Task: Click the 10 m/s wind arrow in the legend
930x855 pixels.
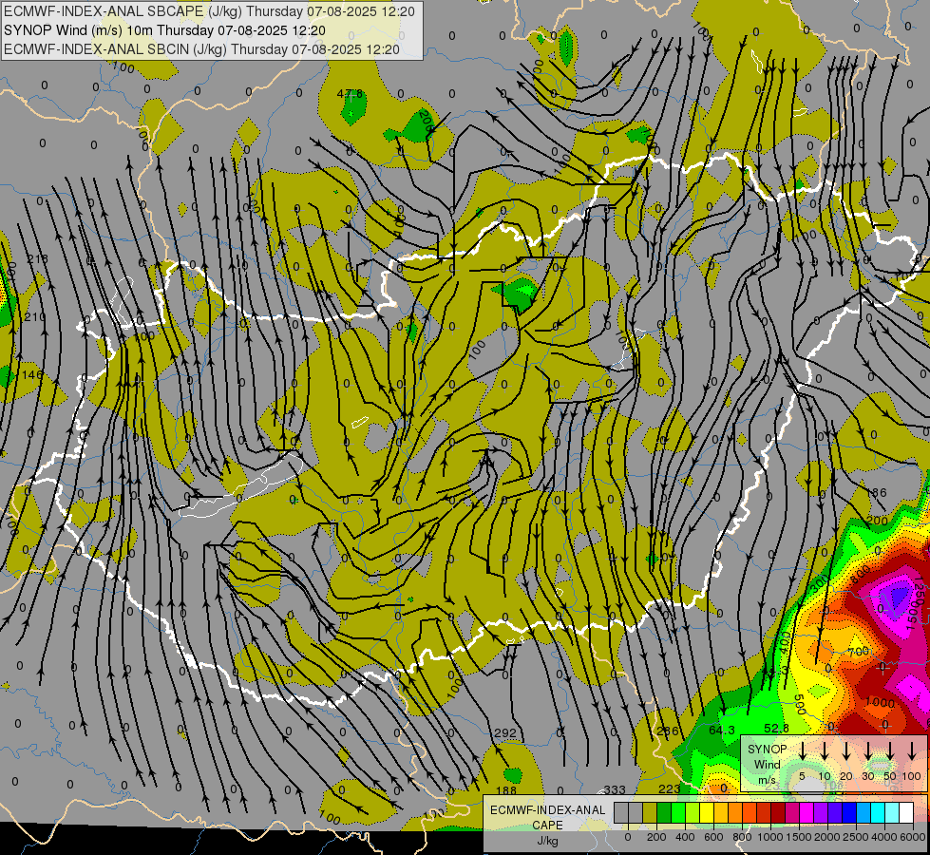Action: click(825, 750)
